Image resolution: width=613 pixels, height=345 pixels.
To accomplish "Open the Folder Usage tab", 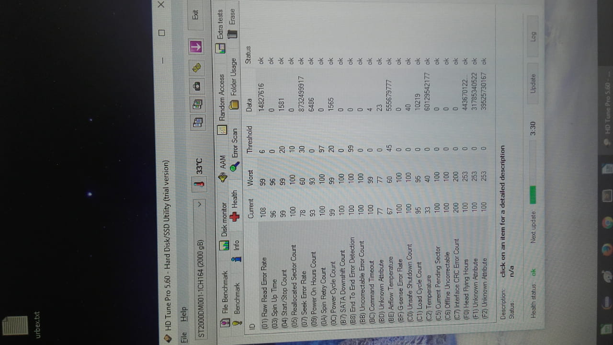I will [x=233, y=83].
